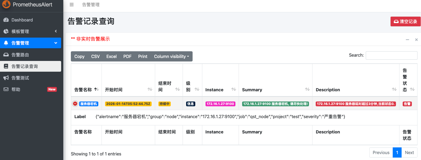Click the Search input field

(x=391, y=55)
